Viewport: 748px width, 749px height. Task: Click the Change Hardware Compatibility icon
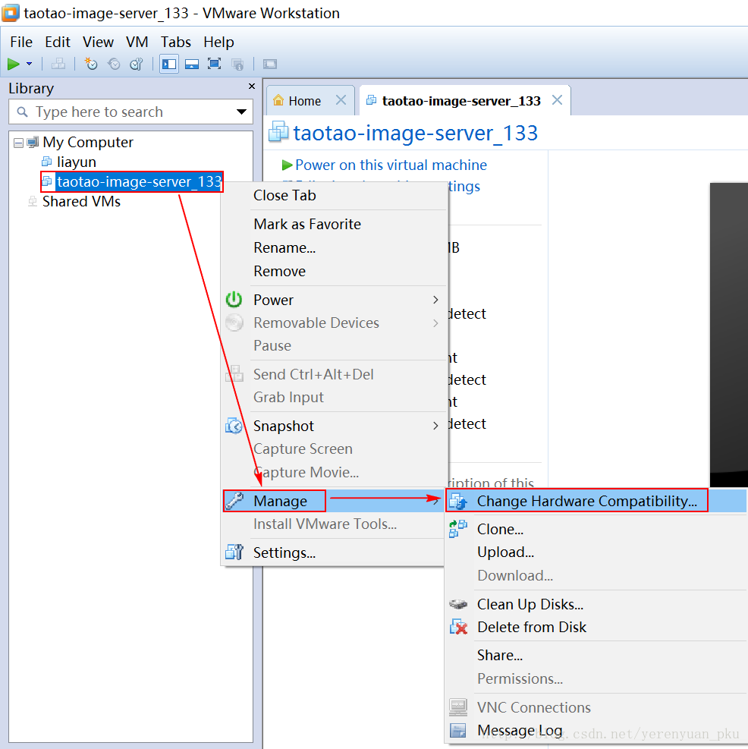click(458, 502)
